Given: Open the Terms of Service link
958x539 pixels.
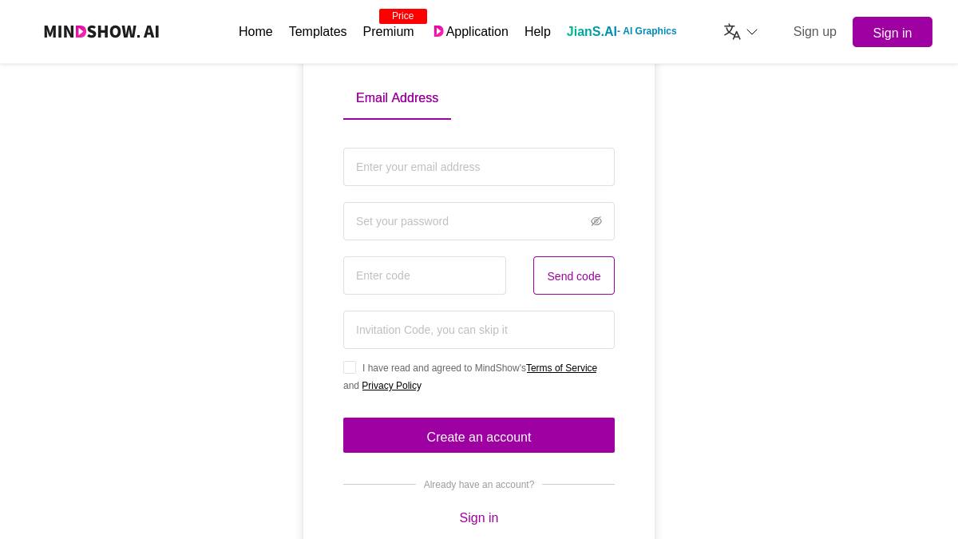Looking at the screenshot, I should tap(561, 368).
